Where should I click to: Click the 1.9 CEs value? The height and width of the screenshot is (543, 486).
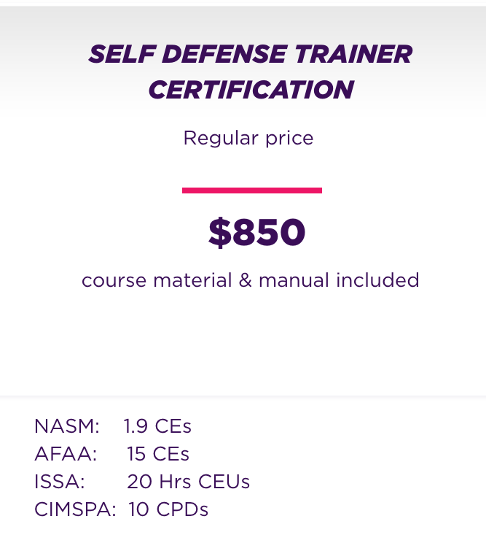coord(157,426)
